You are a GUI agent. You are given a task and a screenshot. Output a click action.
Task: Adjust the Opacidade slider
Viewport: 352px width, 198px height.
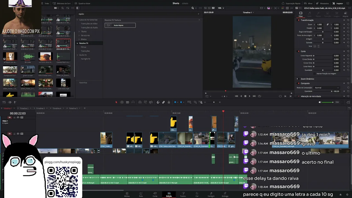332,91
